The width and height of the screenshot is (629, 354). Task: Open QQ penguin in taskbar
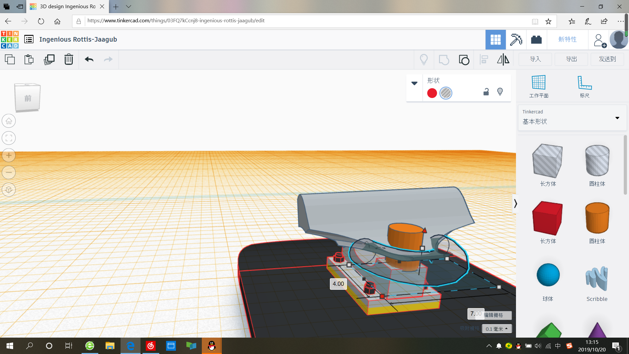point(212,346)
